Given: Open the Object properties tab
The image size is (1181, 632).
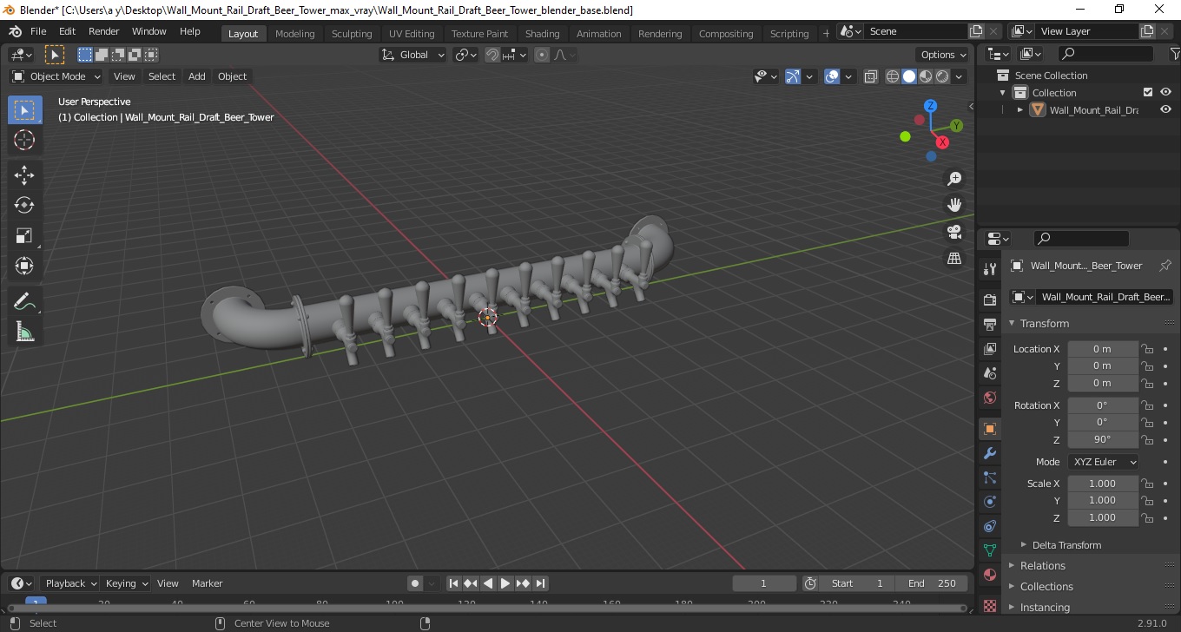Looking at the screenshot, I should coord(990,429).
